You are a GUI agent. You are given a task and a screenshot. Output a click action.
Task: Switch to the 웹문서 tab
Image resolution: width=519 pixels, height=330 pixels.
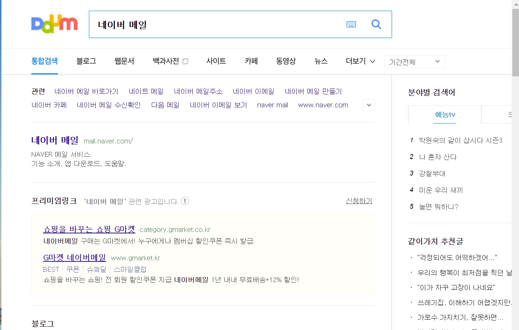[124, 61]
